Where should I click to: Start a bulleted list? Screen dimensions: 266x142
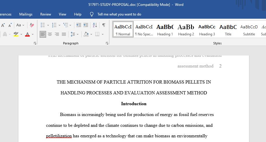tap(43, 25)
